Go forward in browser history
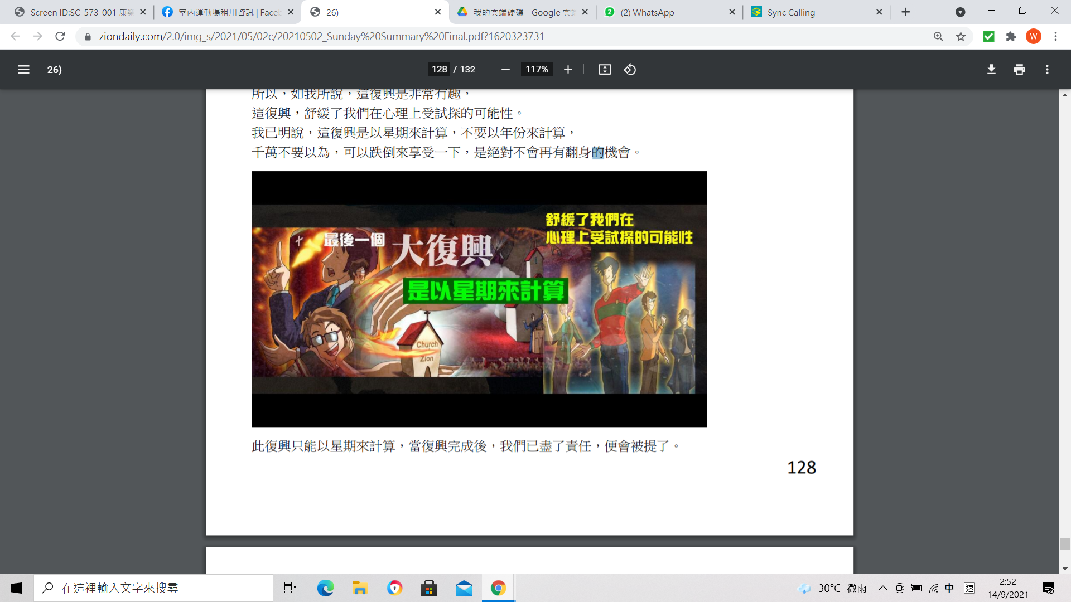Screen dimensions: 1071x602 point(37,36)
